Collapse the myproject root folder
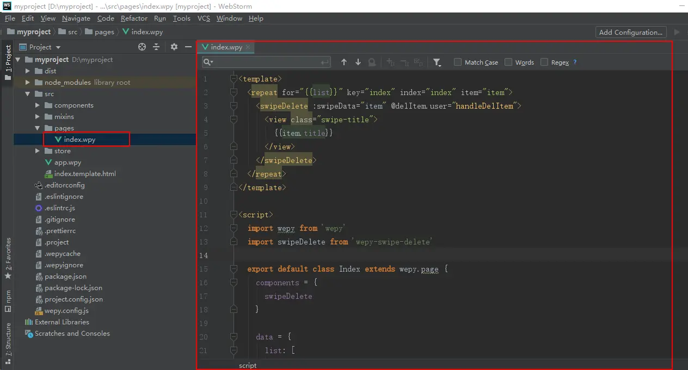Image resolution: width=688 pixels, height=370 pixels. (19, 59)
